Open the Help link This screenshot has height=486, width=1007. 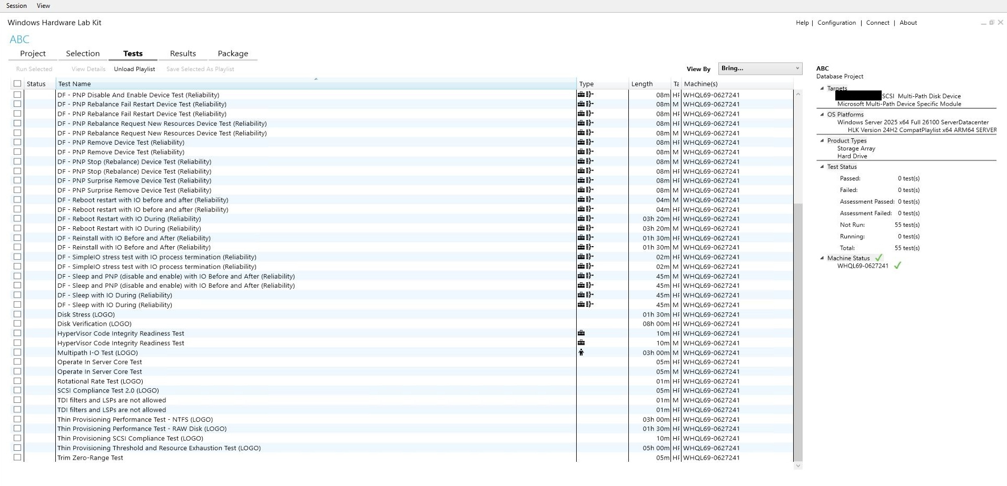[x=802, y=23]
